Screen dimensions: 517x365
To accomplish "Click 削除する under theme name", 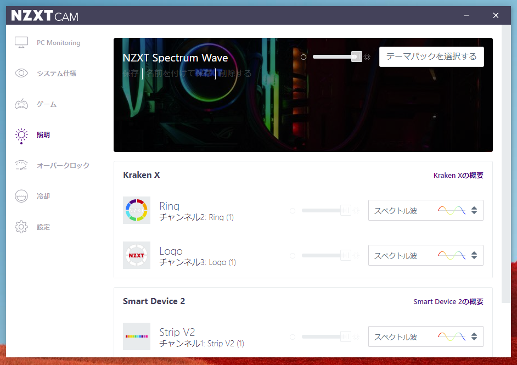I will pyautogui.click(x=235, y=73).
